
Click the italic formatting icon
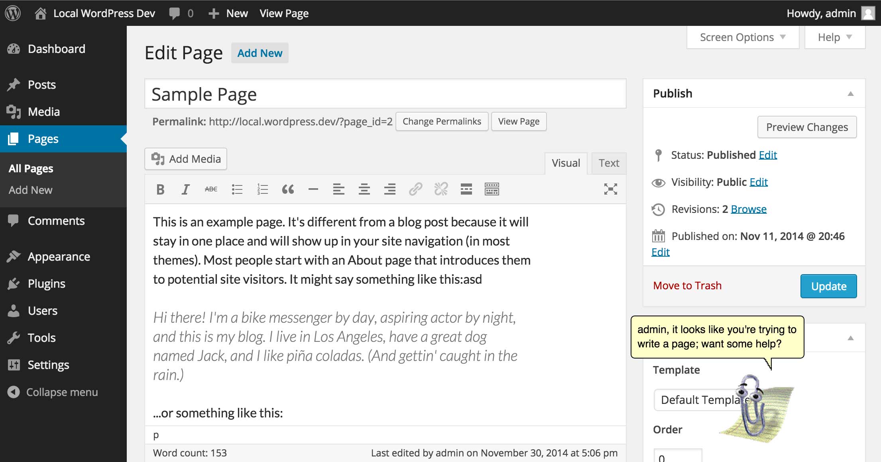coord(185,189)
